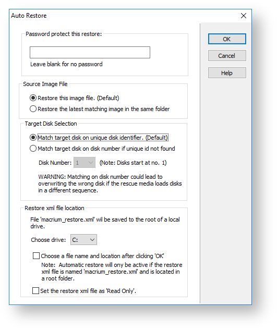Tick 'Set the restore xml file as Read Only'

35,291
